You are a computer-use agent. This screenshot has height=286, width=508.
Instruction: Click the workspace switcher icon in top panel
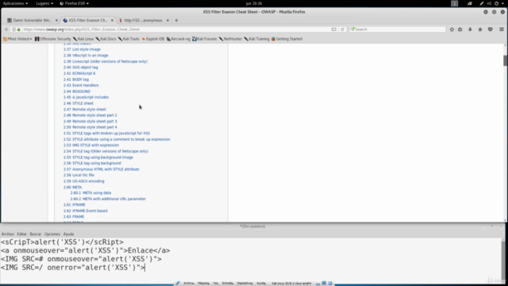[455, 3]
